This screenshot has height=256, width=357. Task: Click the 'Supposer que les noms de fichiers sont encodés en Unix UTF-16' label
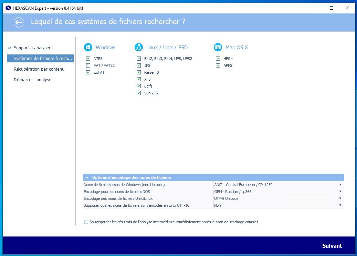coord(136,205)
